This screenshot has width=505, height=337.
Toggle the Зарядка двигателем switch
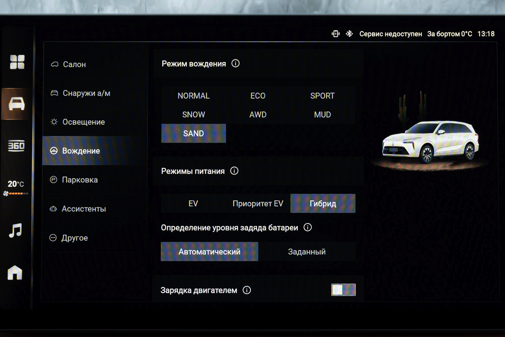click(343, 290)
